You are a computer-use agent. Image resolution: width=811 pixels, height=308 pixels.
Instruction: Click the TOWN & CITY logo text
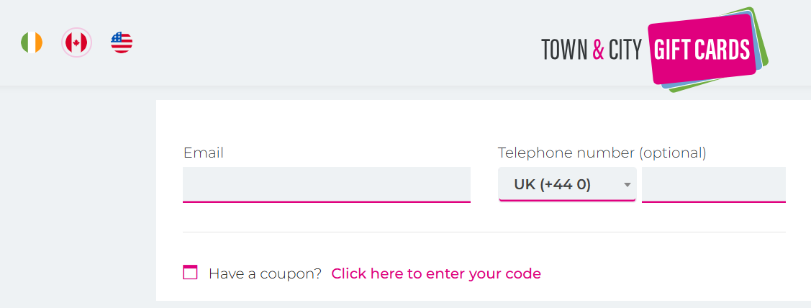(592, 50)
